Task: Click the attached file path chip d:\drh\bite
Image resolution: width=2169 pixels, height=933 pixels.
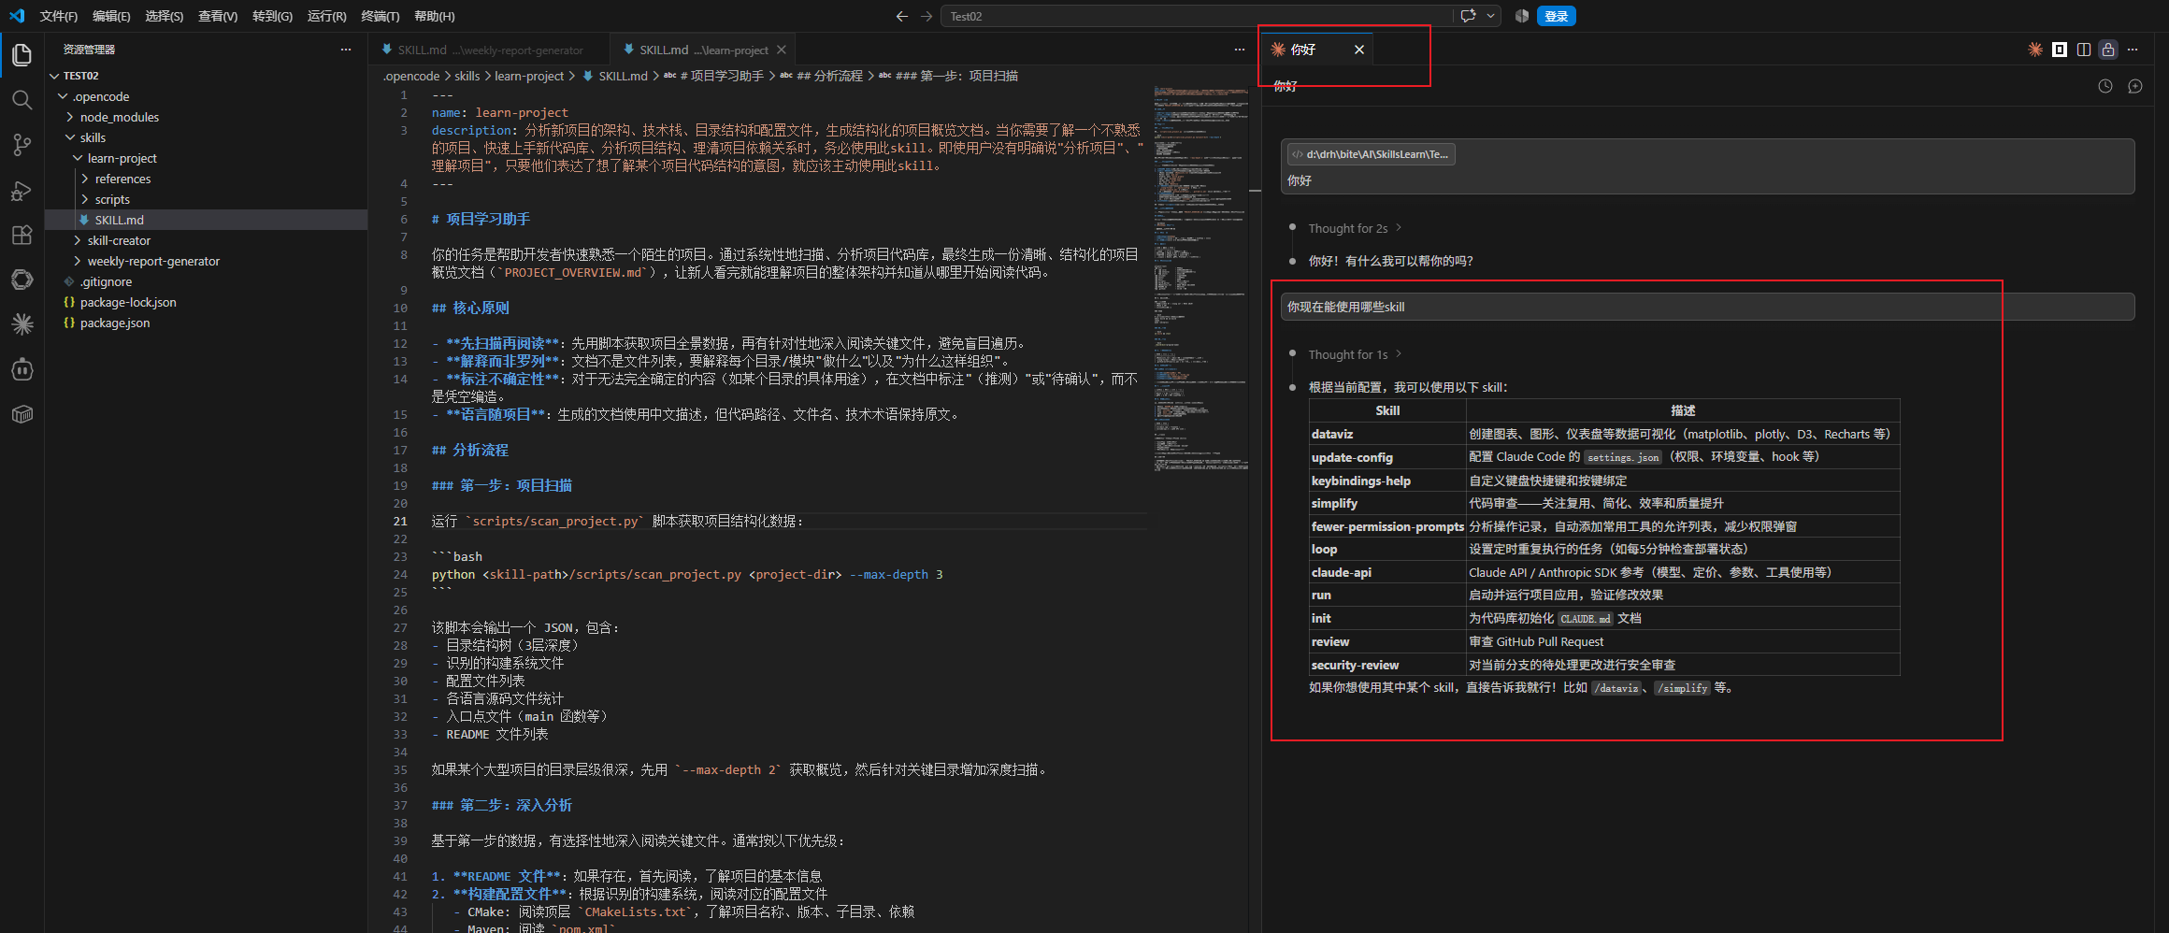Action: tap(1371, 154)
